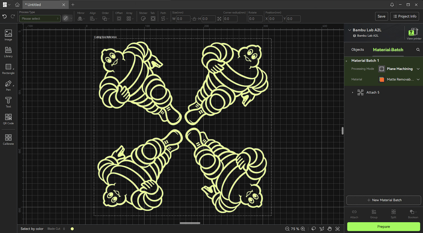Open the Processing Mode dropdown

pos(399,69)
